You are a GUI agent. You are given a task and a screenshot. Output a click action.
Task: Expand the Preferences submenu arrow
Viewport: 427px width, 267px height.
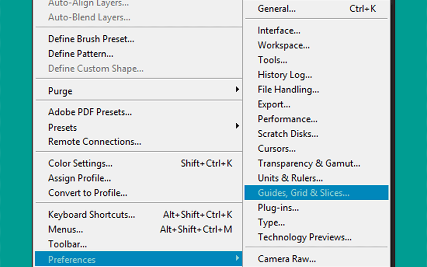click(x=238, y=258)
